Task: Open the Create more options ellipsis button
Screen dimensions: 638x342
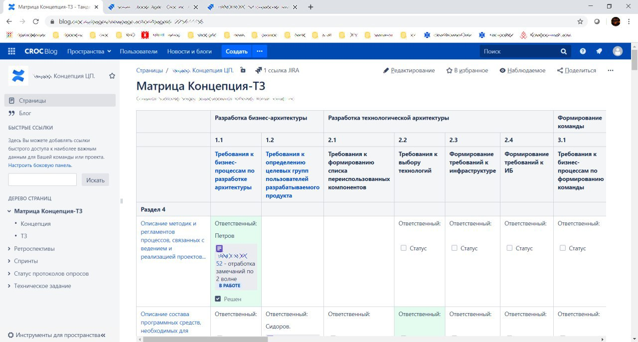Action: 259,51
